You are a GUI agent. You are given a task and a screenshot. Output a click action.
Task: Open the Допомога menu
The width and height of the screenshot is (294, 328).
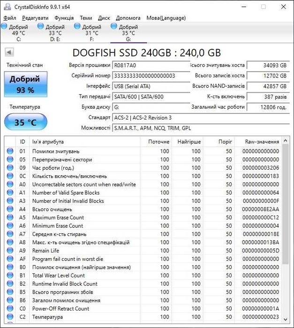tap(128, 18)
